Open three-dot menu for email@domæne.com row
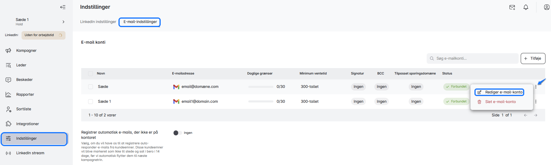The height and width of the screenshot is (165, 551). (536, 87)
